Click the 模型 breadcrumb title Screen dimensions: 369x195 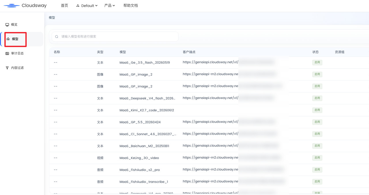(52, 18)
